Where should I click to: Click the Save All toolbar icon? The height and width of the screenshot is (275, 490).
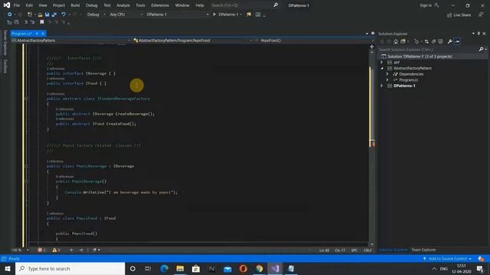54,15
